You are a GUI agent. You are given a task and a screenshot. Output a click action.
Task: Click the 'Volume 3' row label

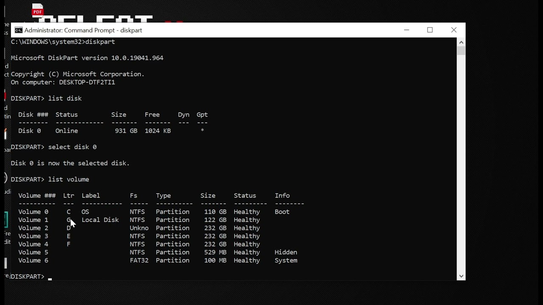(x=33, y=236)
